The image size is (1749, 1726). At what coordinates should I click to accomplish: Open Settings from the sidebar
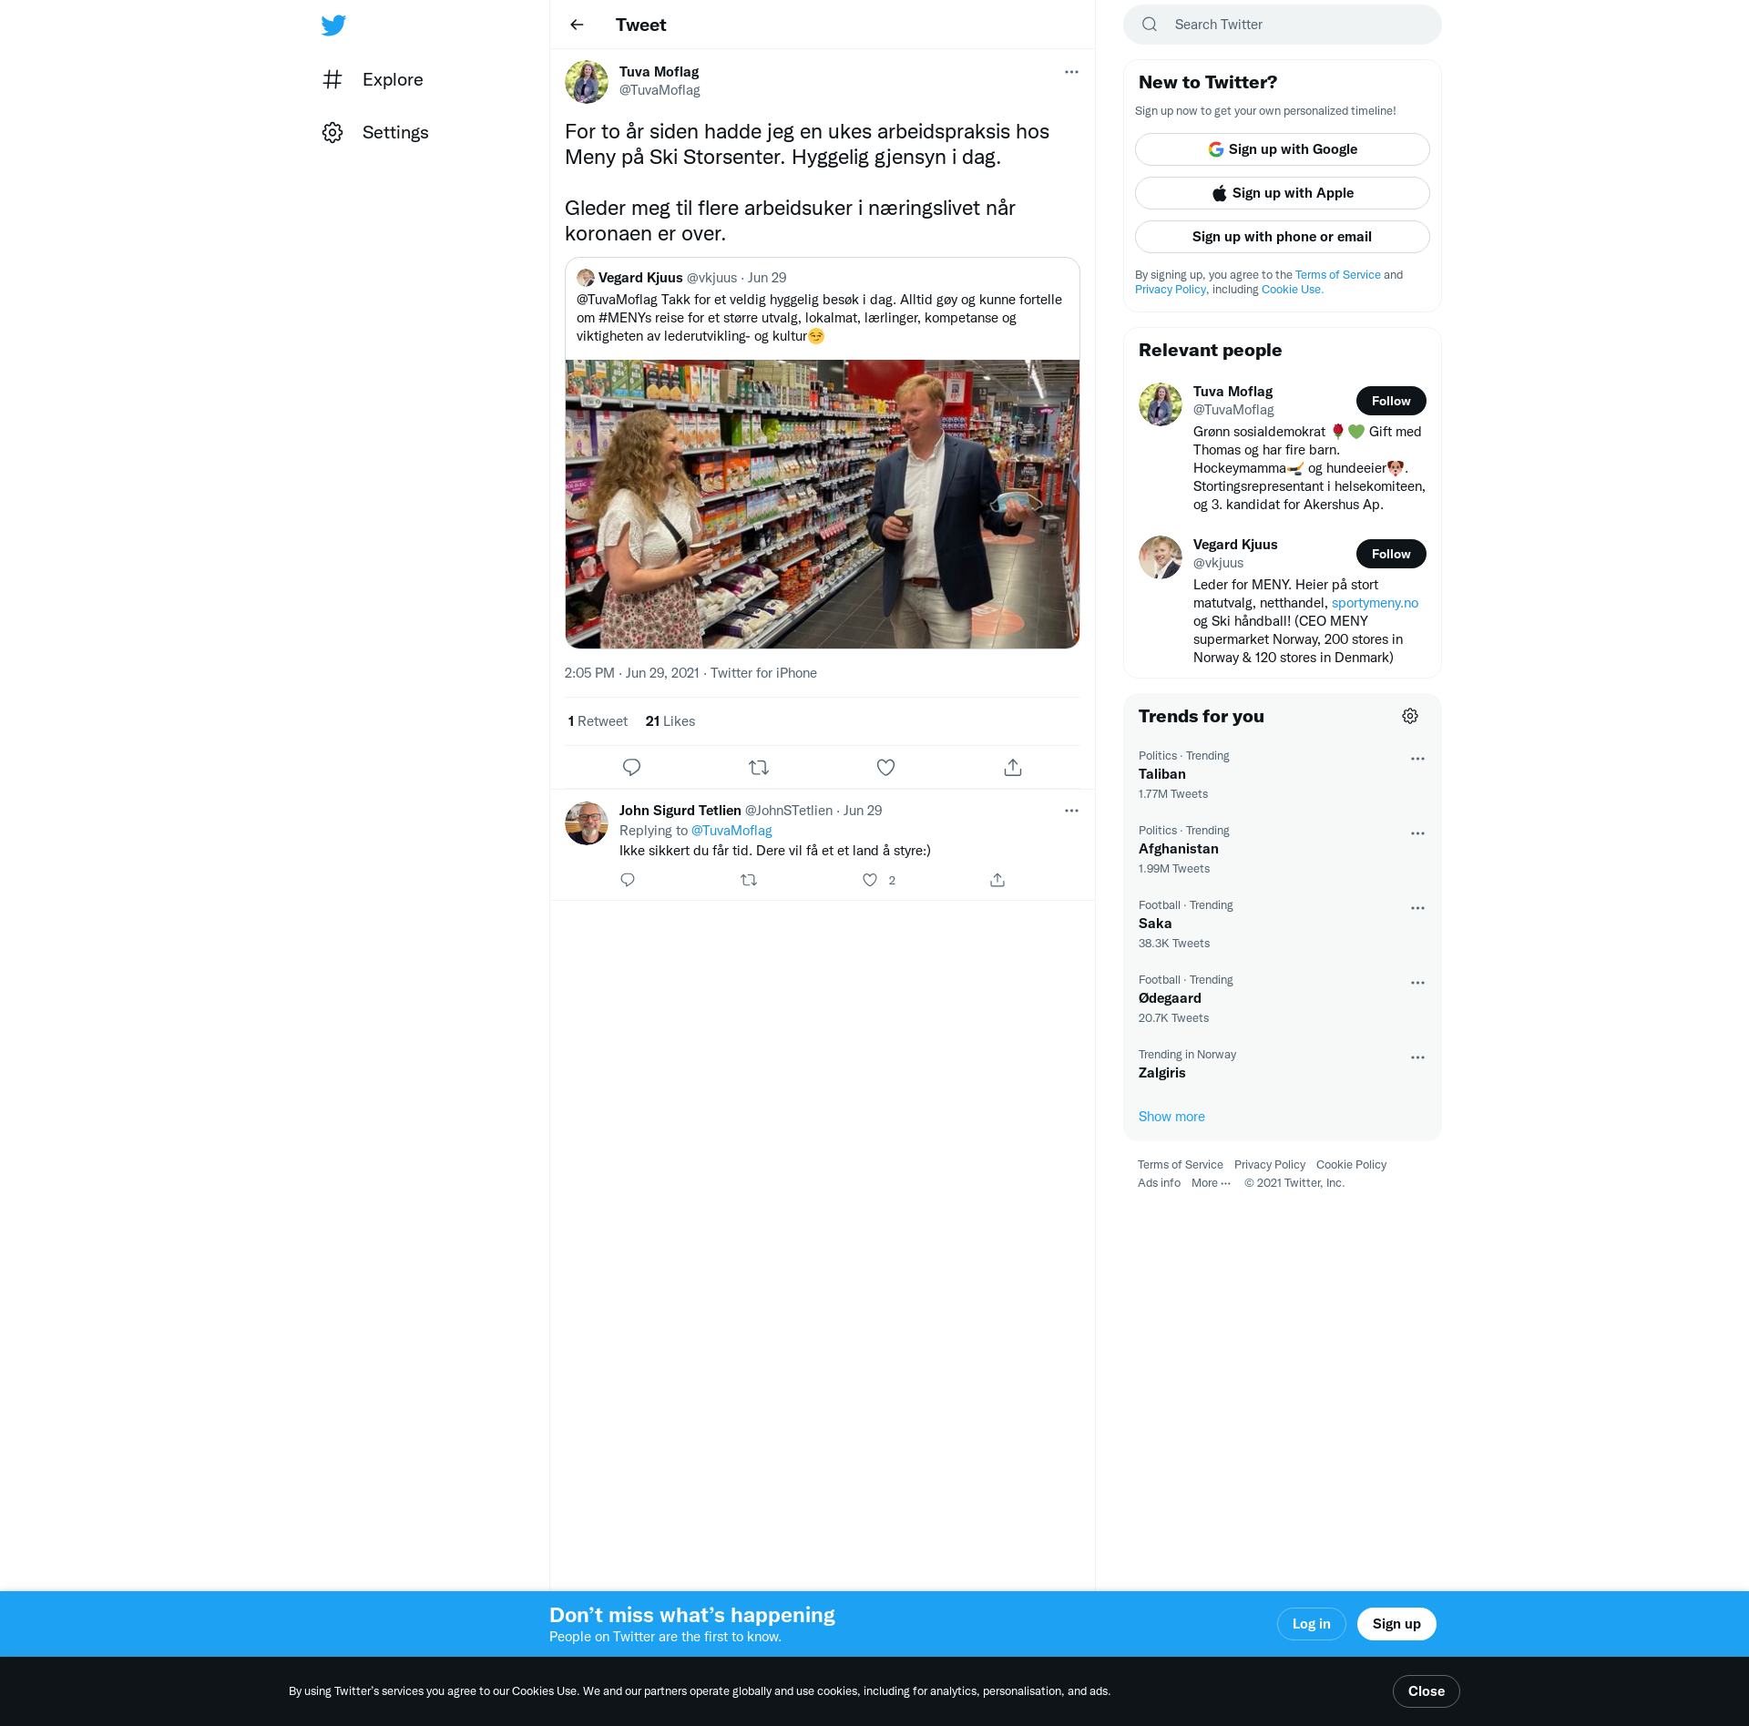pos(374,132)
